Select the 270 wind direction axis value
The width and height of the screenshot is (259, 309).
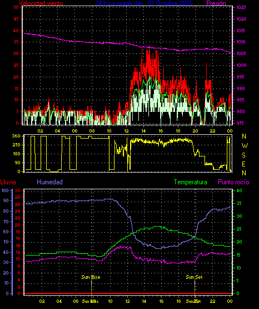[16, 145]
